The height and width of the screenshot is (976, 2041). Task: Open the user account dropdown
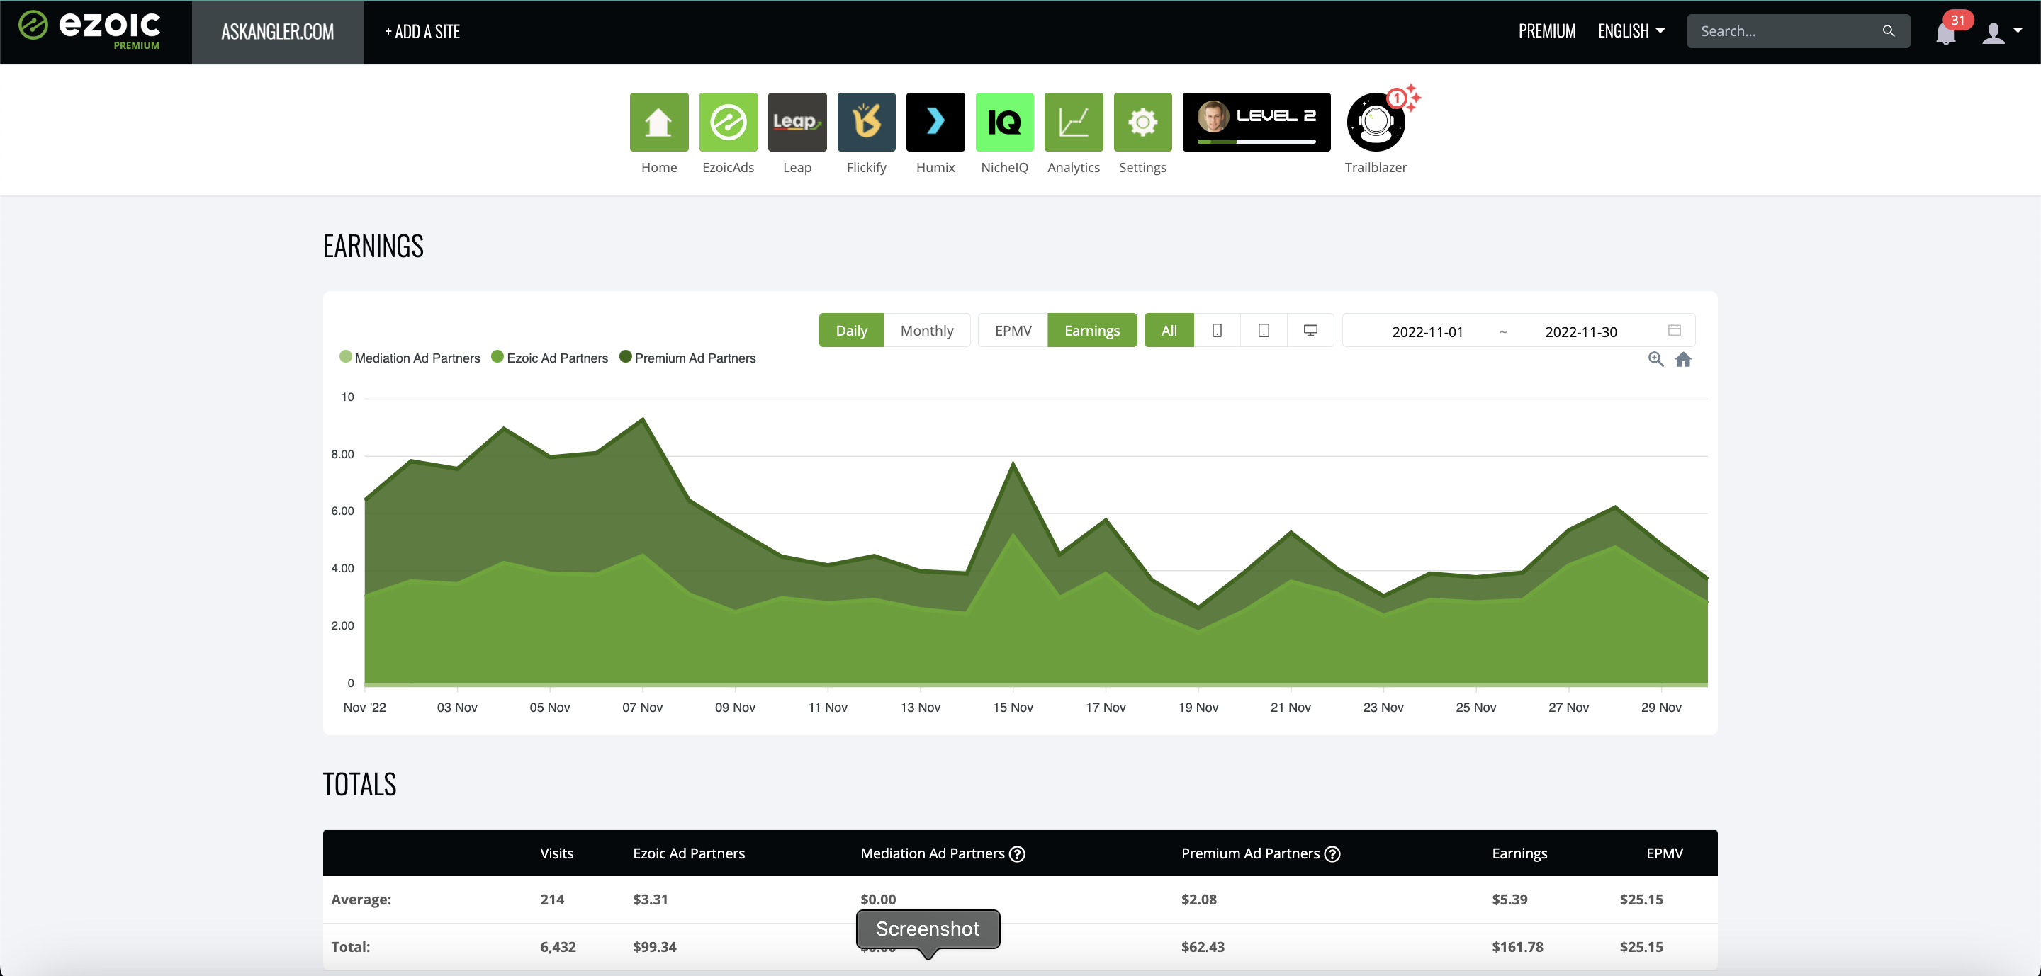(x=2001, y=33)
